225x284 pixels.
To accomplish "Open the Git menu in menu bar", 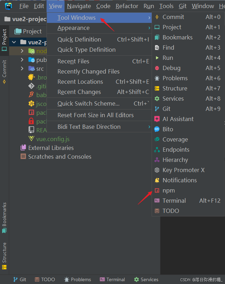I will (x=183, y=6).
